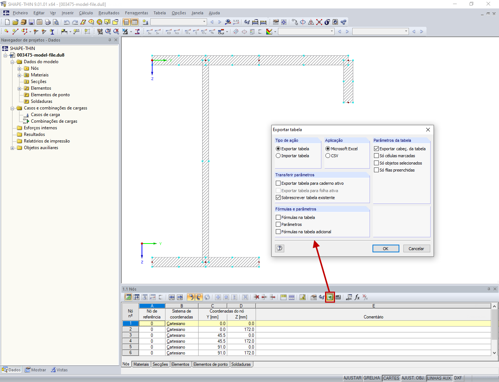This screenshot has width=499, height=382.
Task: Choose CSV application option
Action: pos(328,156)
